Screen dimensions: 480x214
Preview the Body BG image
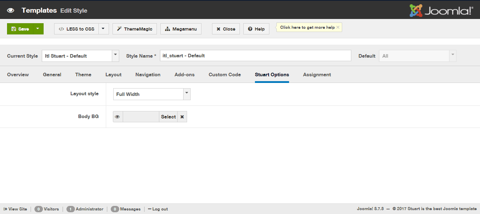(x=118, y=117)
